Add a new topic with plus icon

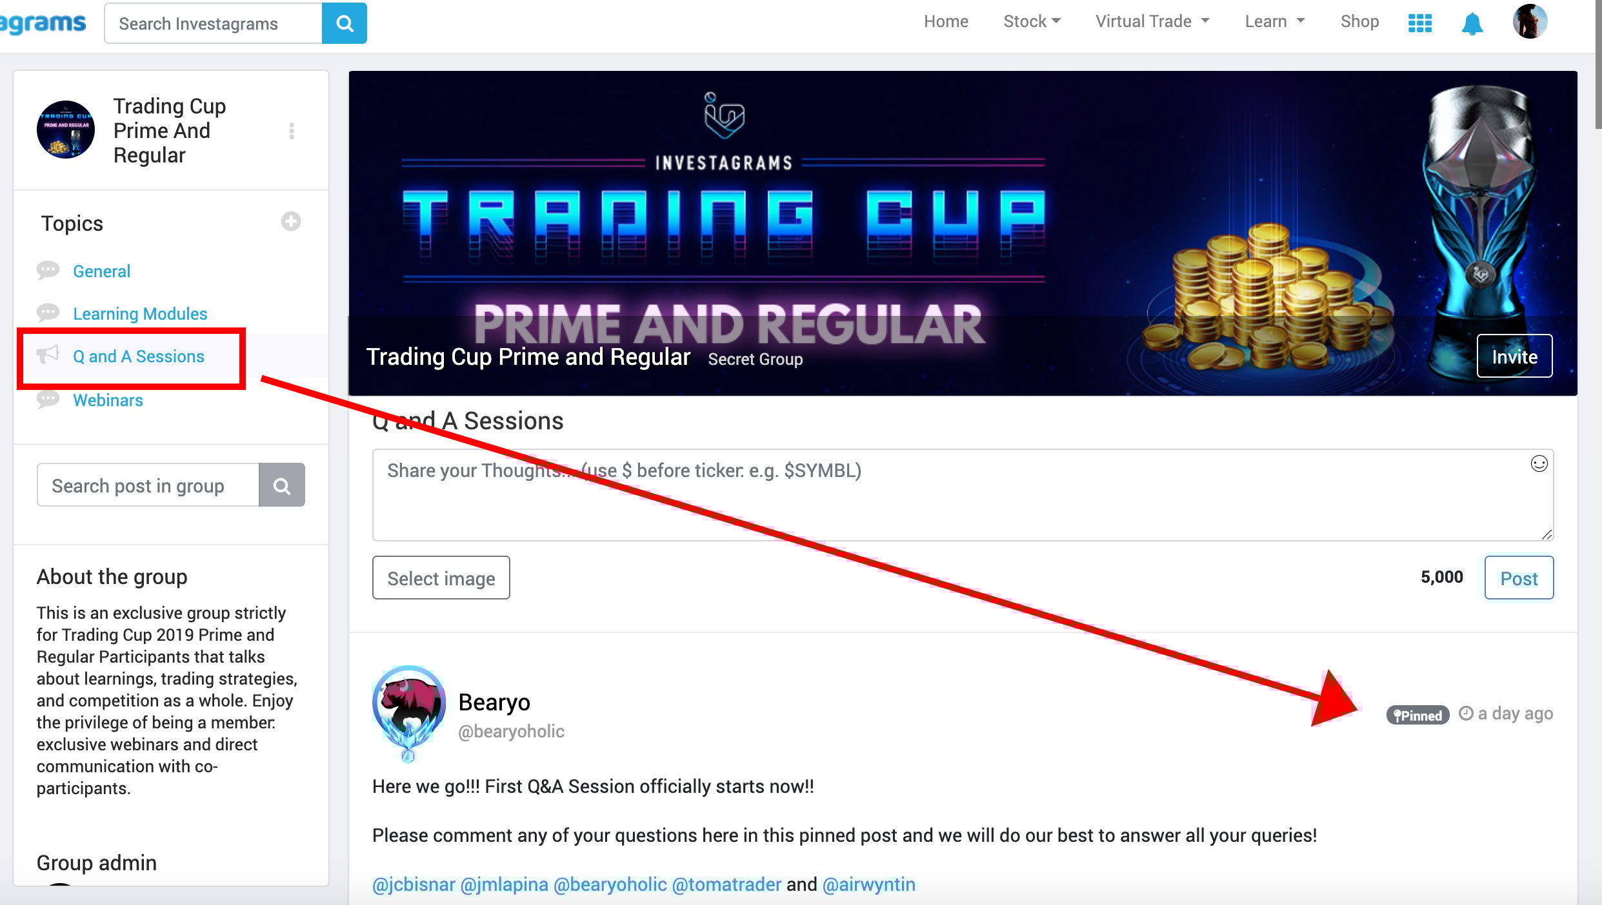[x=291, y=222]
